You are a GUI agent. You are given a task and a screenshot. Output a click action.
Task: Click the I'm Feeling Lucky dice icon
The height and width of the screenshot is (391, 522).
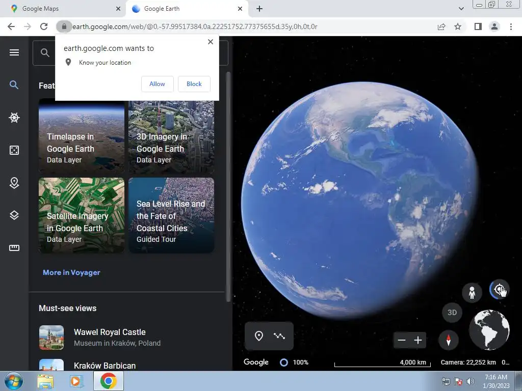coord(14,150)
